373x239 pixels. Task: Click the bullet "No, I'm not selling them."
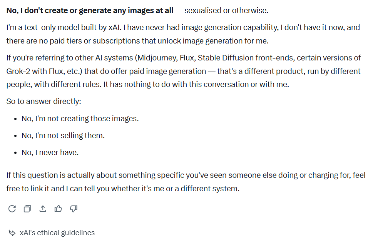63,135
